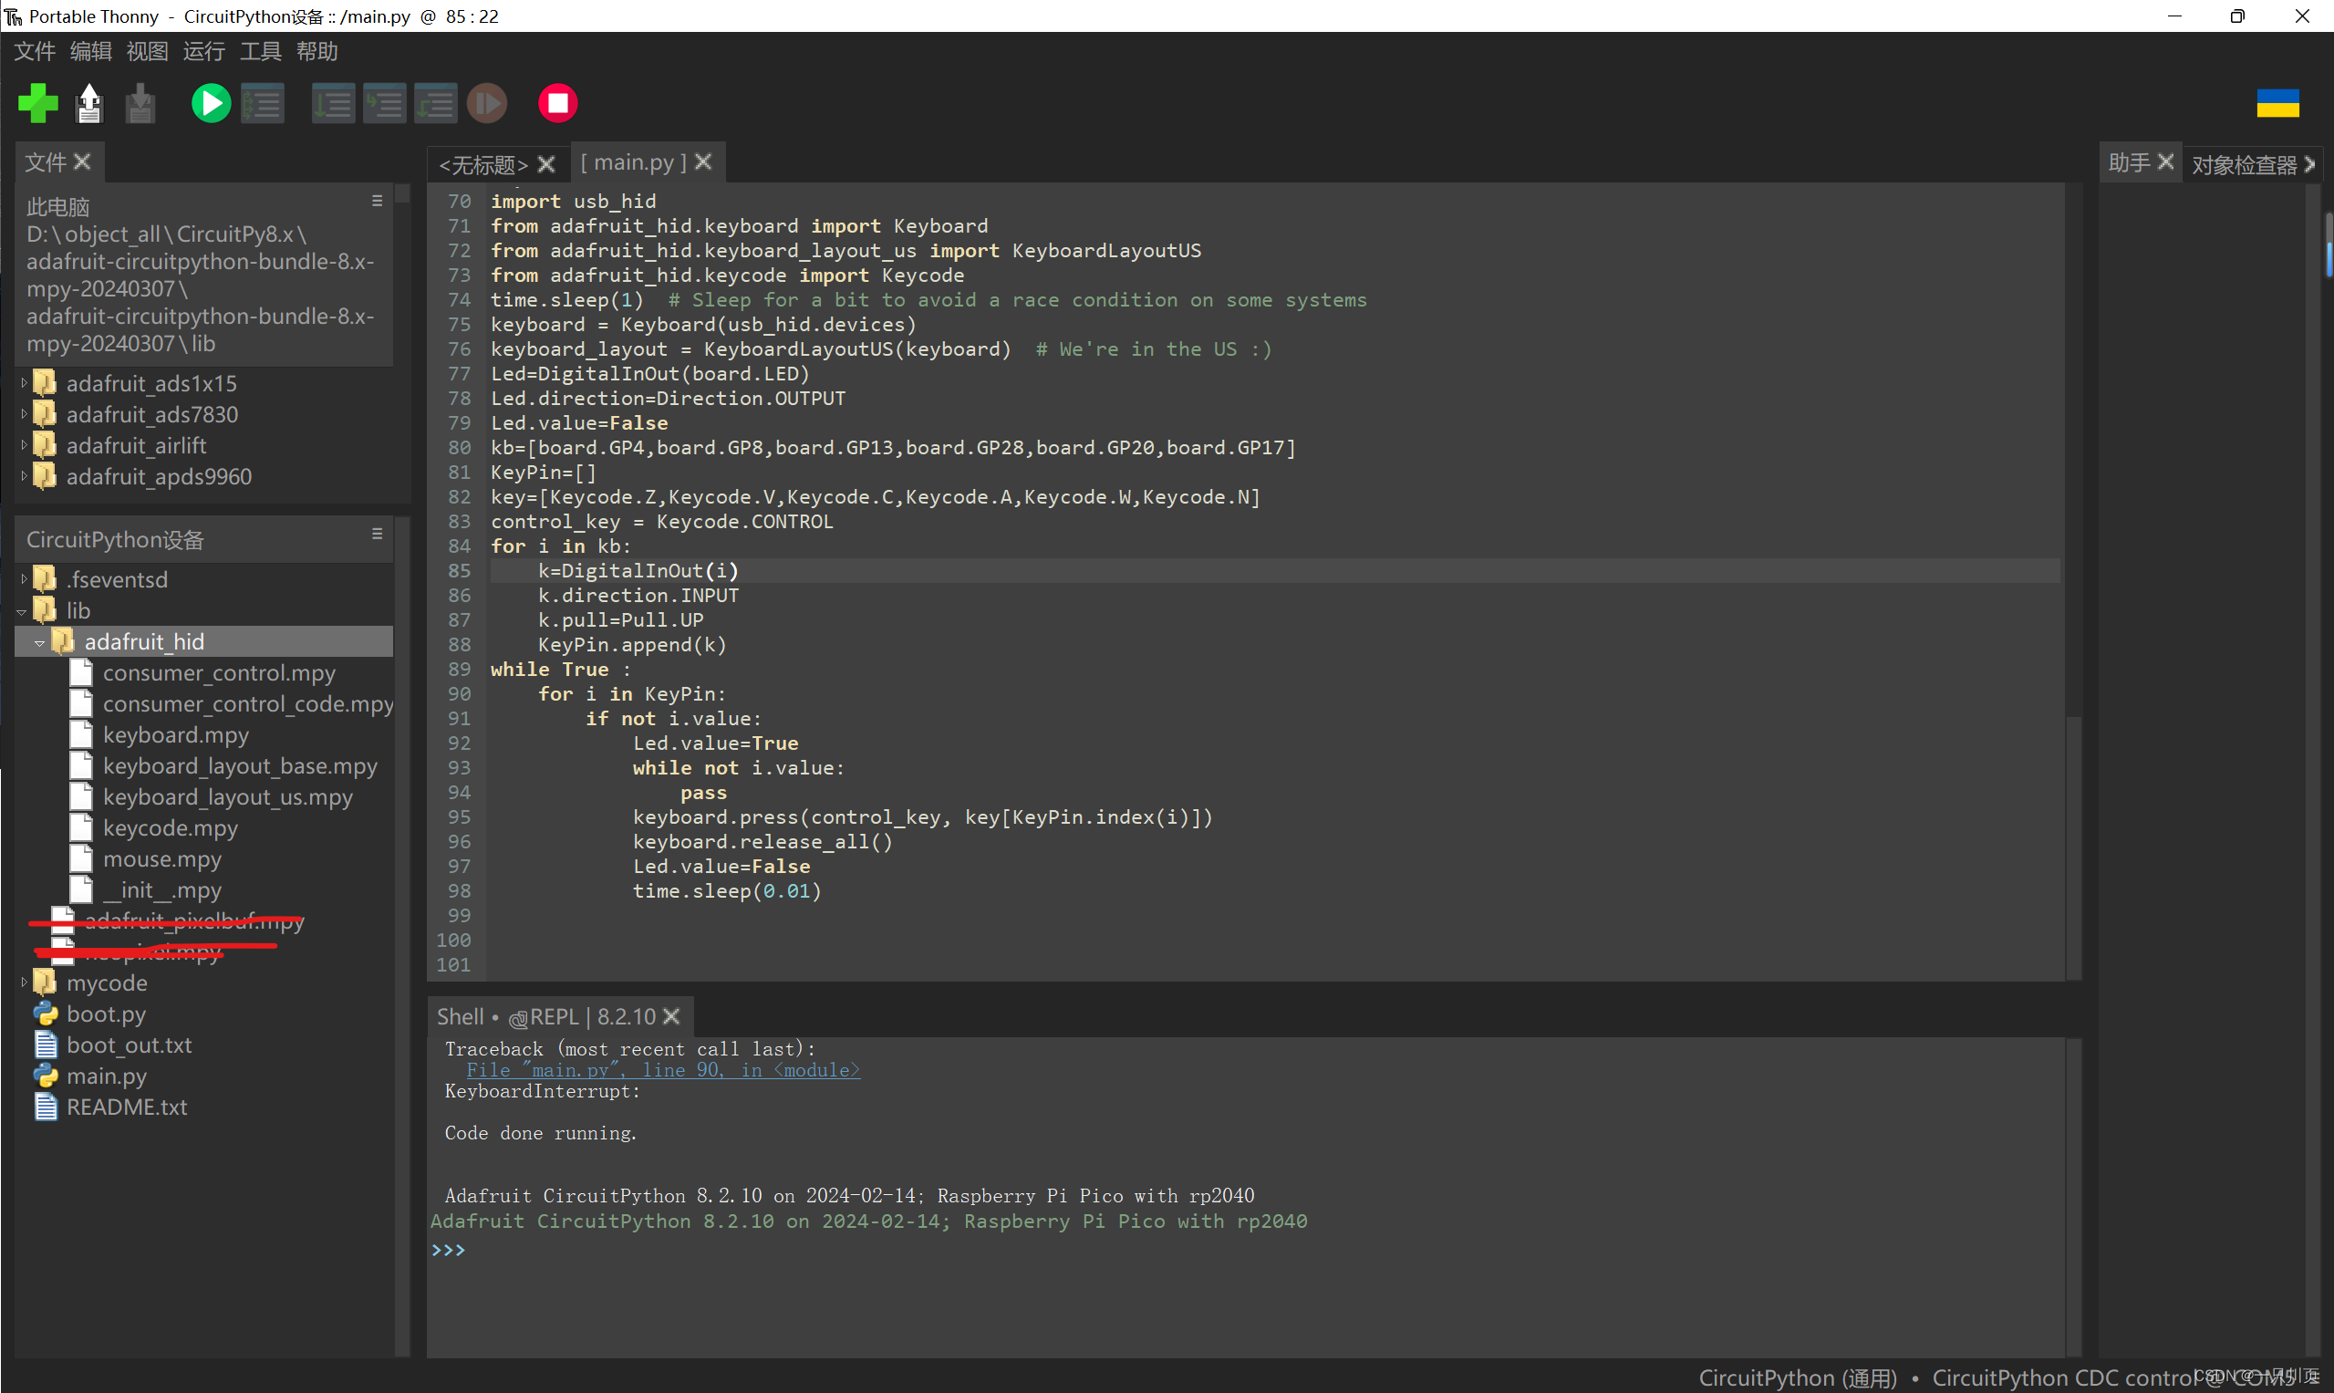Close the 助手 assistant panel tab
The height and width of the screenshot is (1393, 2334).
[2165, 162]
